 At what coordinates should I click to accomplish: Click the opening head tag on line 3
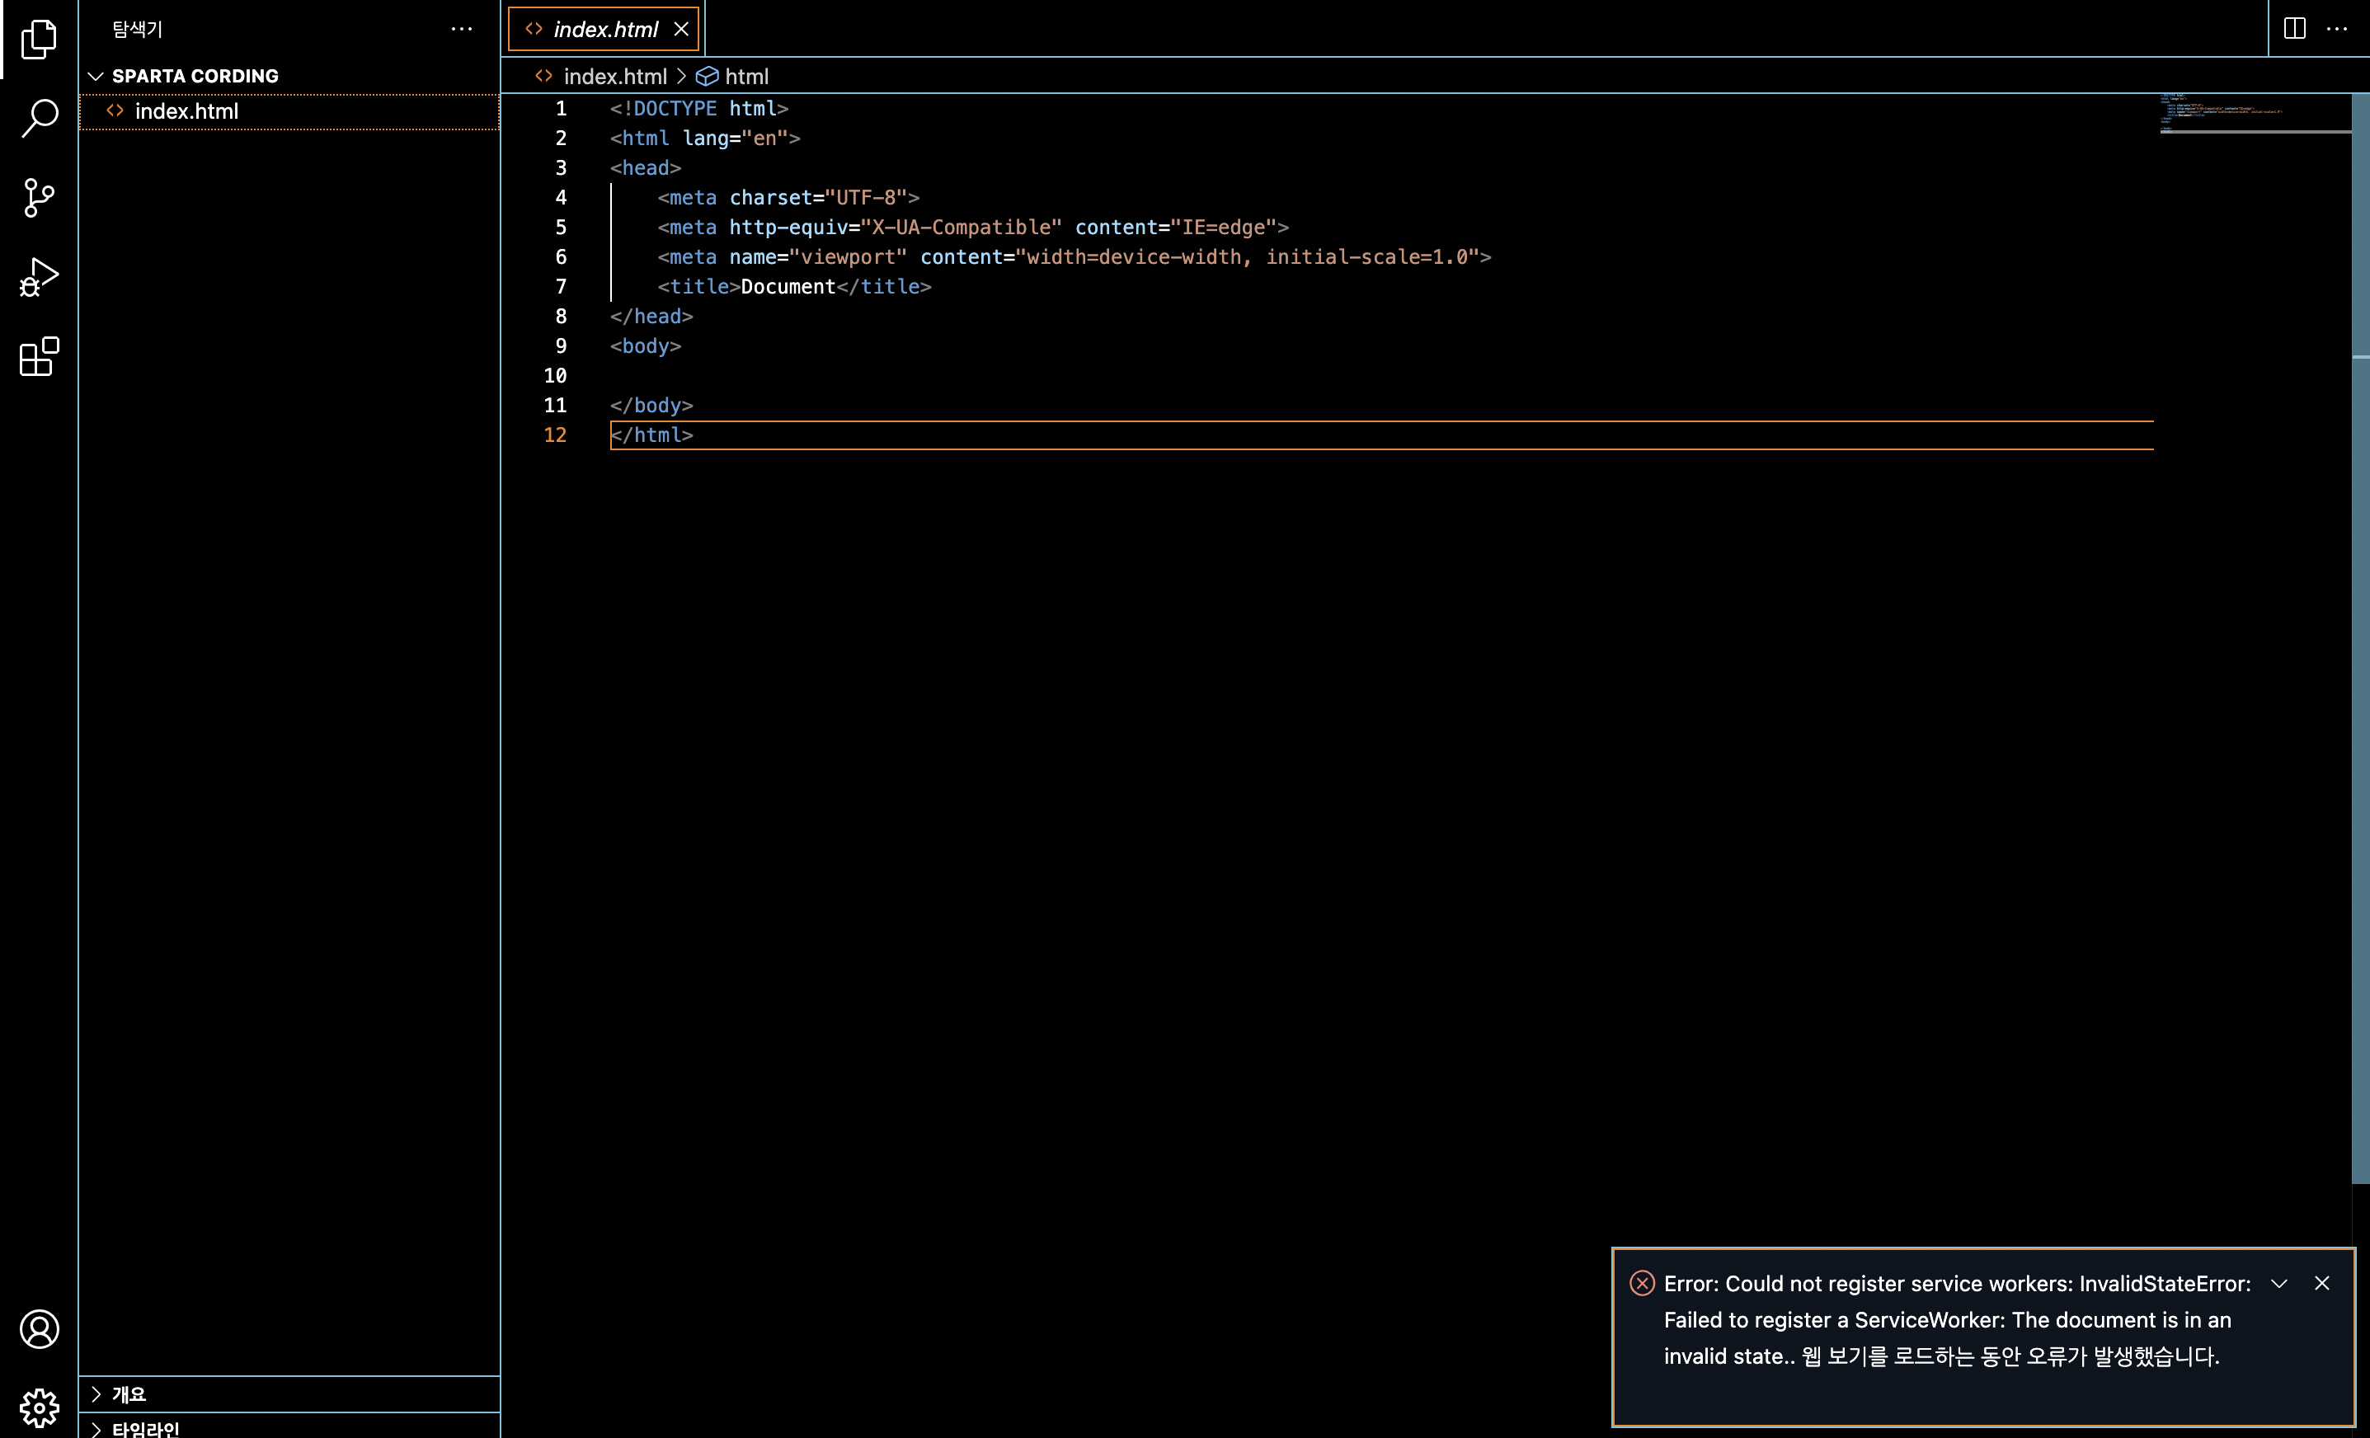(x=646, y=168)
